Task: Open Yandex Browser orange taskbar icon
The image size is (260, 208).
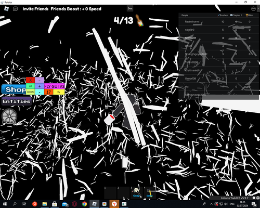Action: click(114, 204)
